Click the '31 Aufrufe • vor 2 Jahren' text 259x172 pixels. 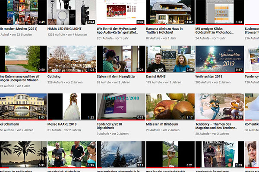64,130
